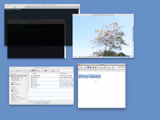
Task: Select the Developer folder in Finder list
Action: pyautogui.click(x=51, y=77)
